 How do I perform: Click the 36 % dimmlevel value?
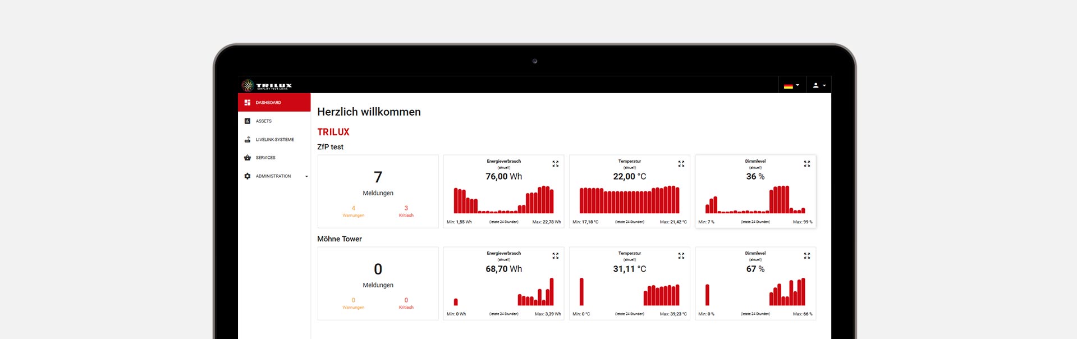755,177
